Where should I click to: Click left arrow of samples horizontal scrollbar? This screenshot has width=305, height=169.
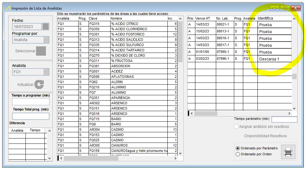pyautogui.click(x=192, y=113)
